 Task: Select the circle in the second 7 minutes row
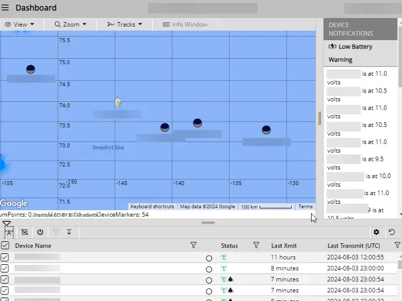209,291
